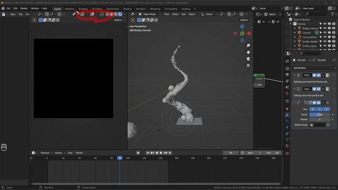Click the Y axis on navigation gizmo
Screen dimensions: 338x190
point(242,34)
